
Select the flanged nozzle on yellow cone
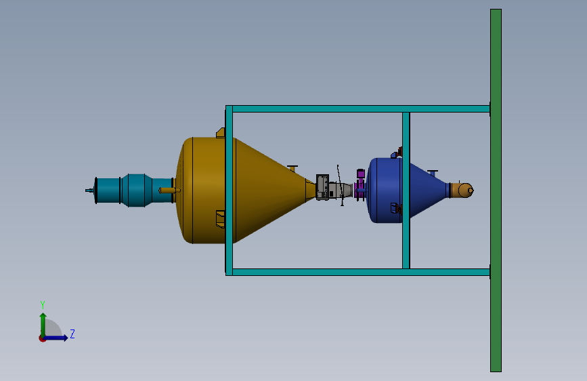(x=292, y=168)
